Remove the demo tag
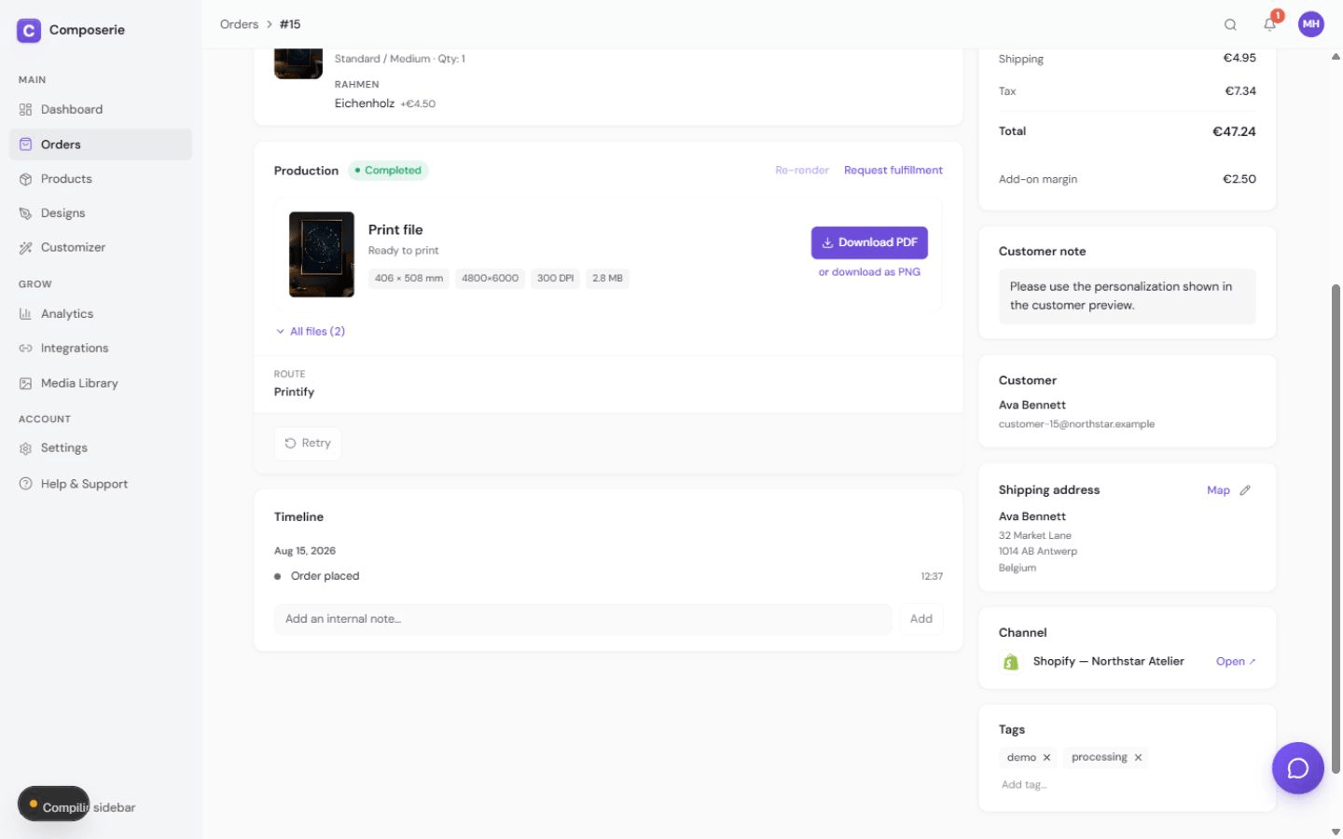 coord(1046,758)
